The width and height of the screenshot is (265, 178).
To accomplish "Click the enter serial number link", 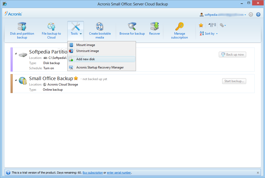I will tap(119, 173).
